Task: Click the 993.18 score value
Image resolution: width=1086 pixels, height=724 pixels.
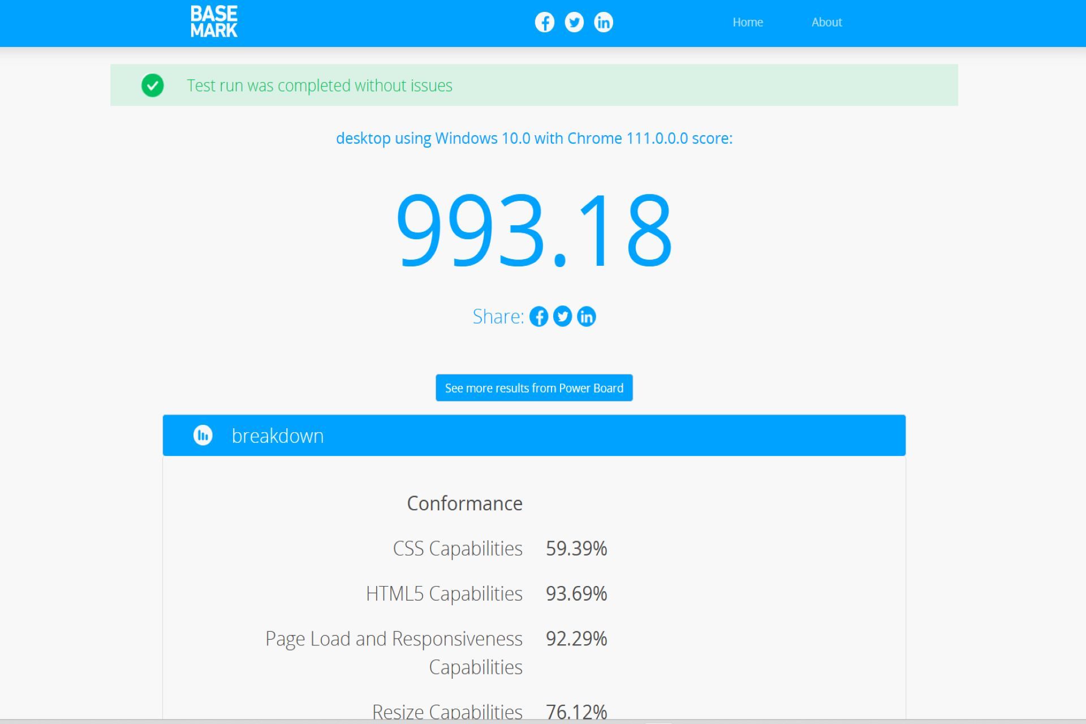Action: point(535,230)
